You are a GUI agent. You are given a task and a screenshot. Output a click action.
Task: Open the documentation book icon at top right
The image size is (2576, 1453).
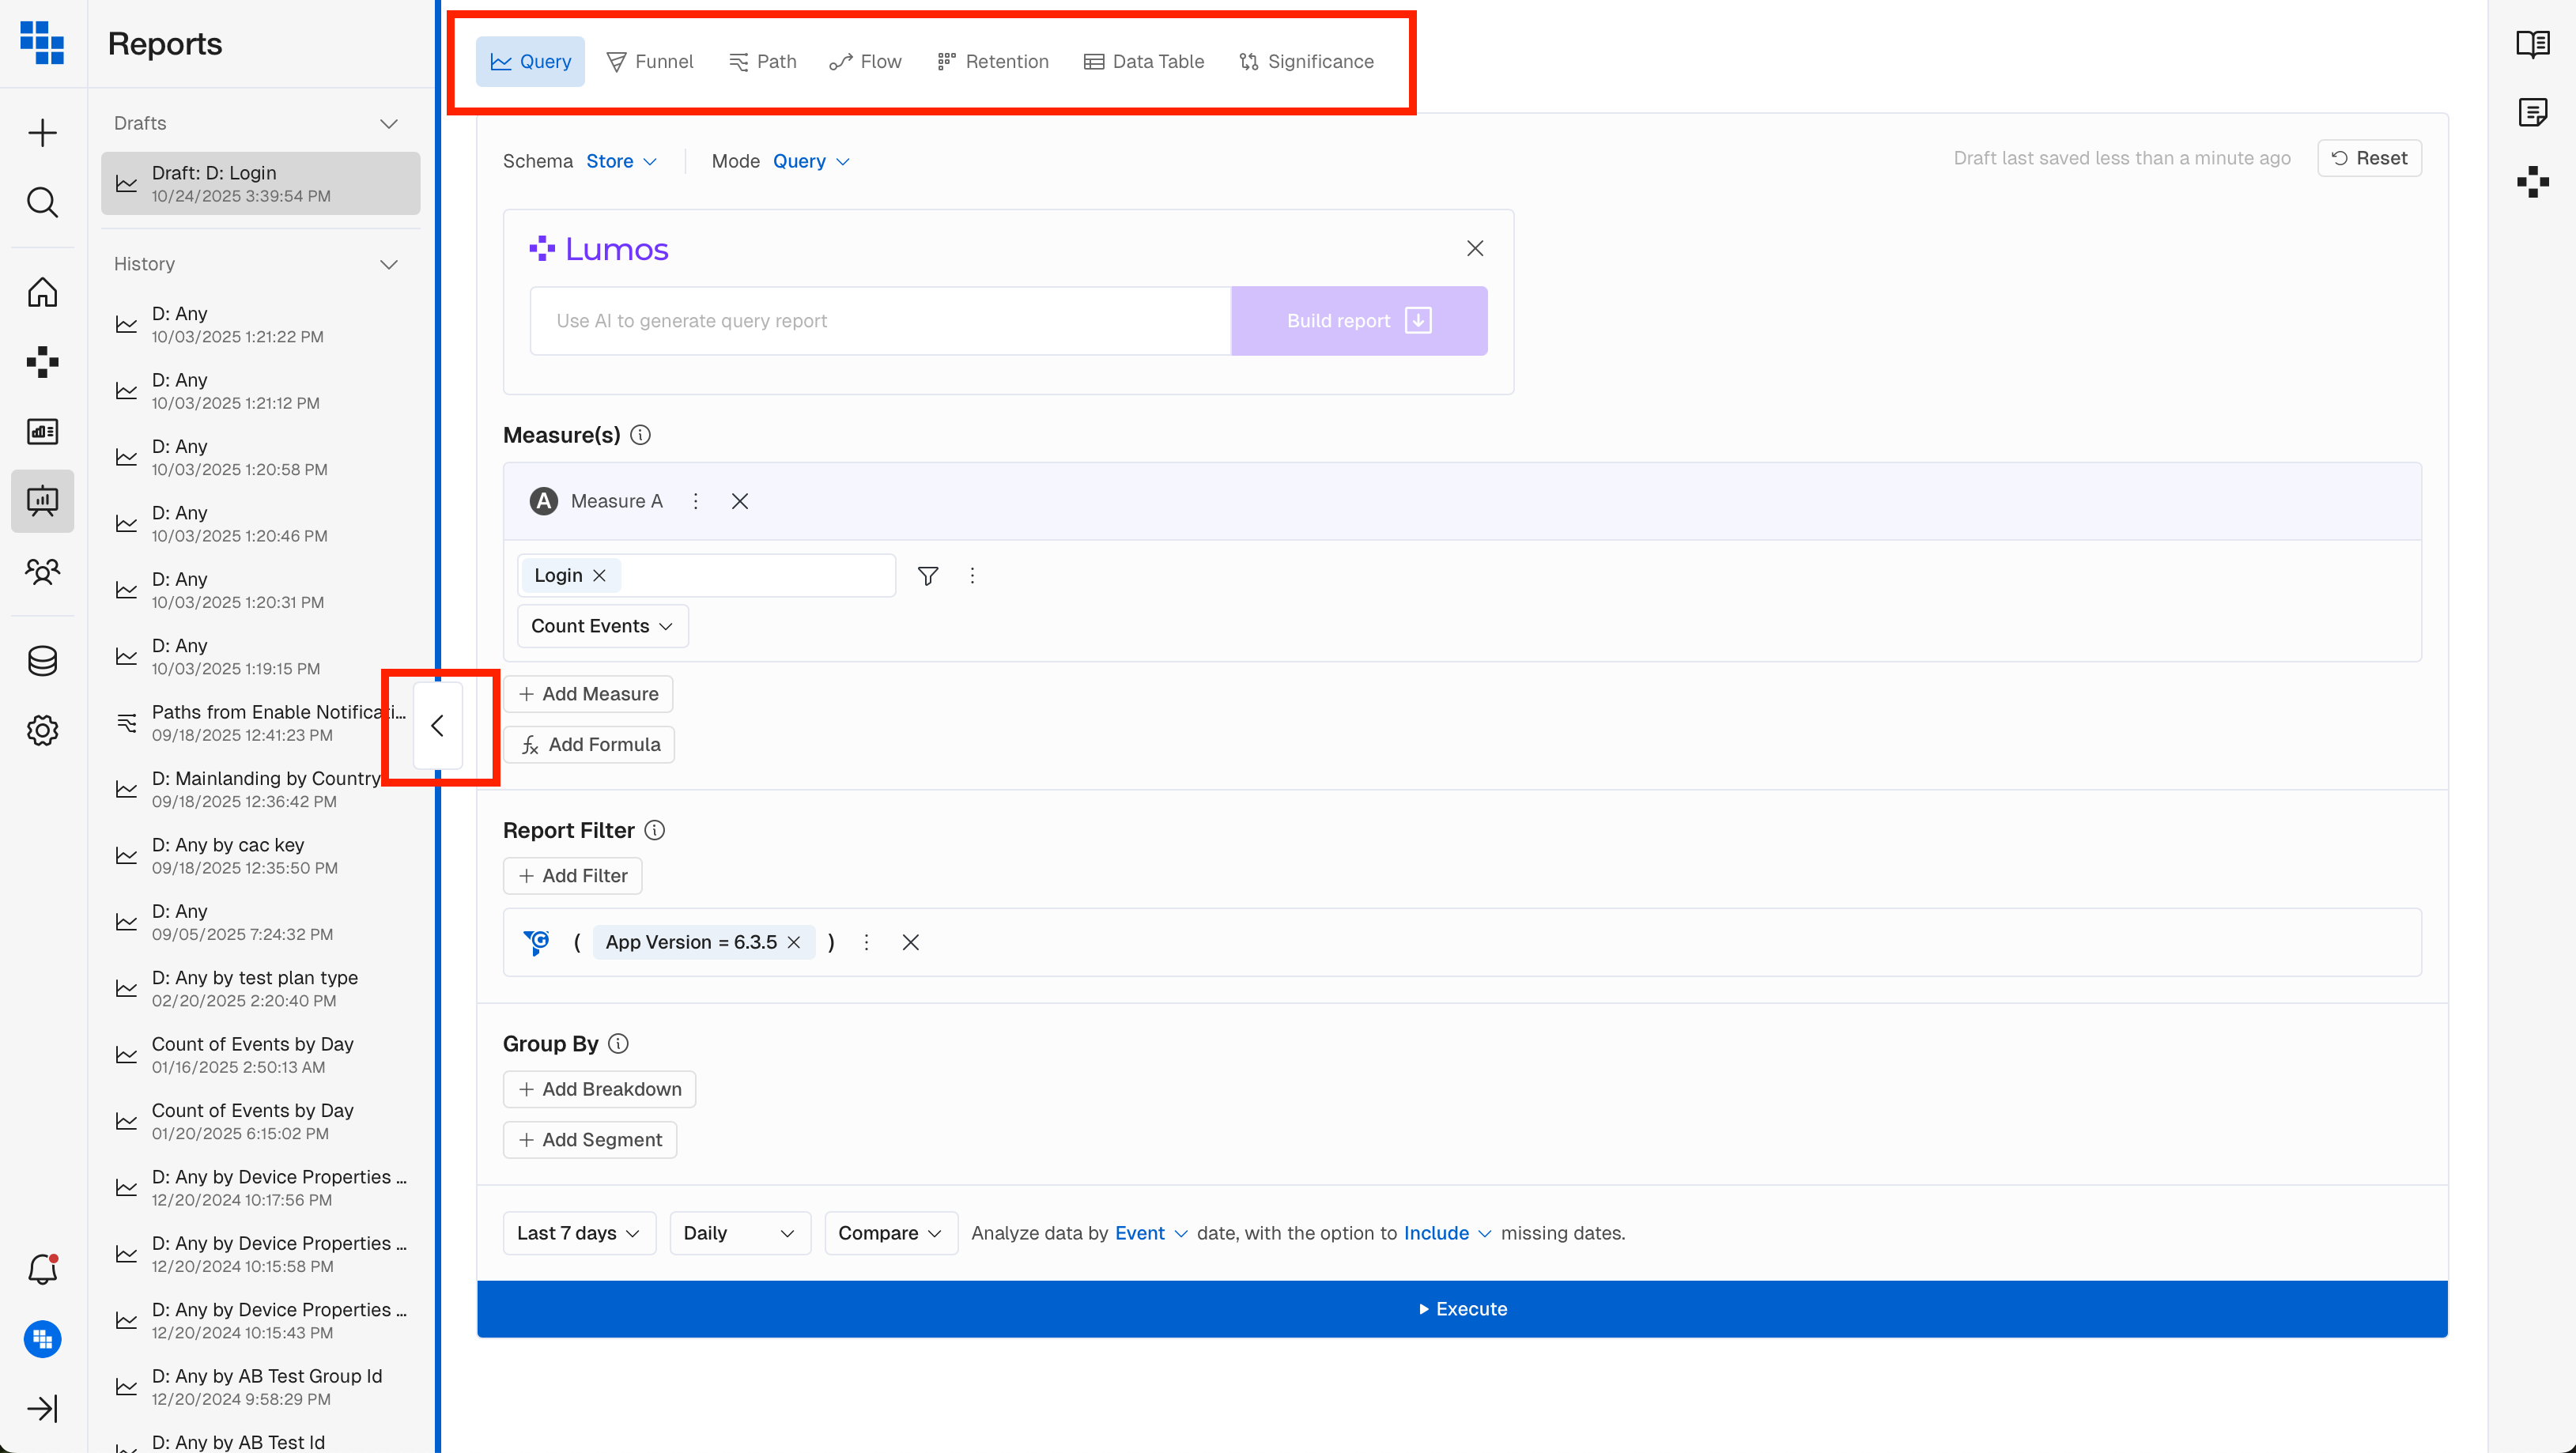pyautogui.click(x=2532, y=44)
